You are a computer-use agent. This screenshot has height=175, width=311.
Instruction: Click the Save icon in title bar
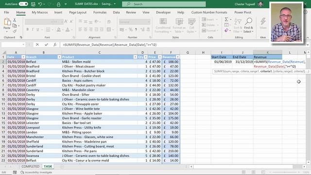(x=33, y=4)
